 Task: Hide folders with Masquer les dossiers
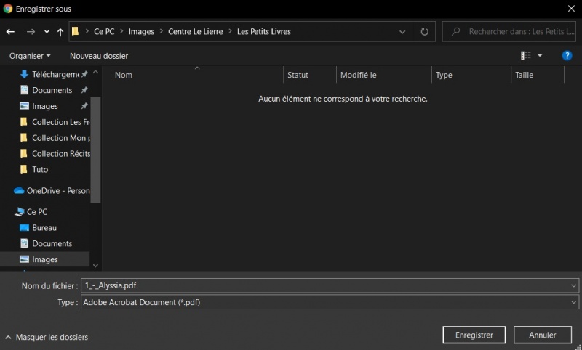coord(47,337)
